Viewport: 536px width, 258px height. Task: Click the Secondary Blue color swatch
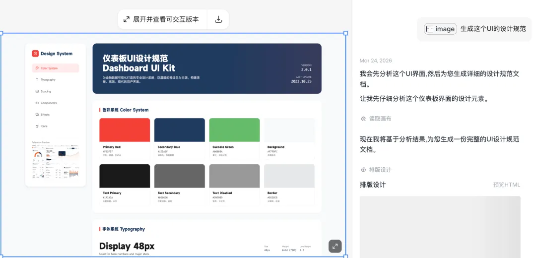[180, 130]
